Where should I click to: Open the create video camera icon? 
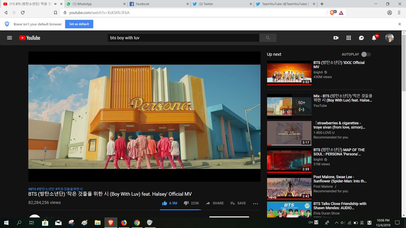pyautogui.click(x=336, y=38)
